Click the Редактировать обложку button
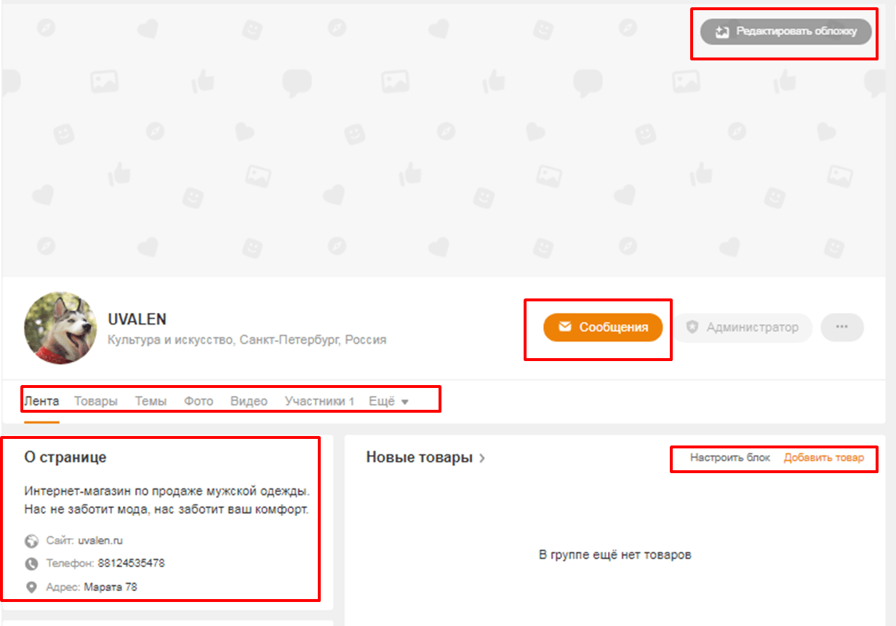 786,31
